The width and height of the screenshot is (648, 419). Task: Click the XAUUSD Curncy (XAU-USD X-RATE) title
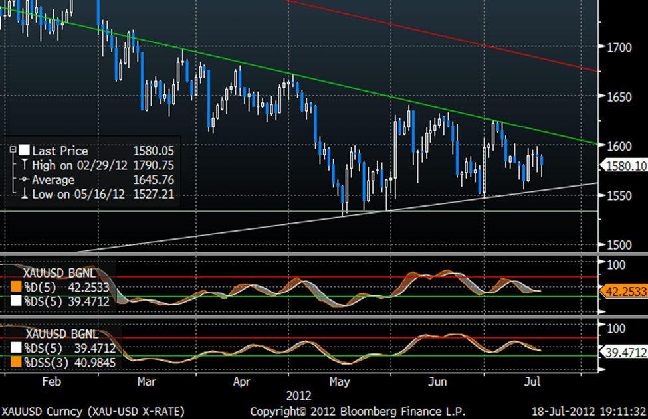point(93,412)
